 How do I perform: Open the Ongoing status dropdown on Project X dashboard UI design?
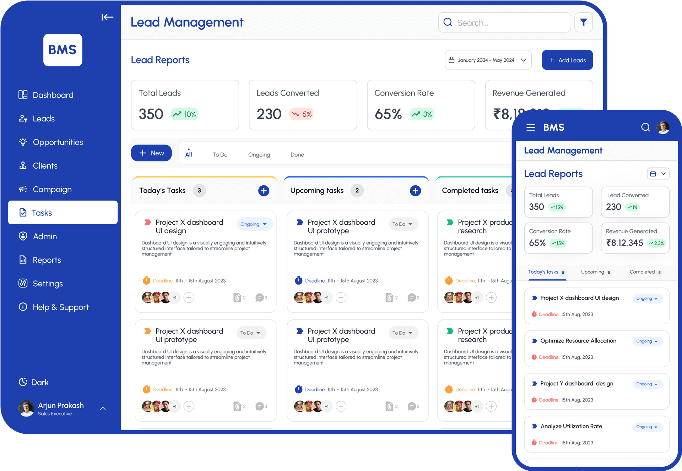click(254, 224)
